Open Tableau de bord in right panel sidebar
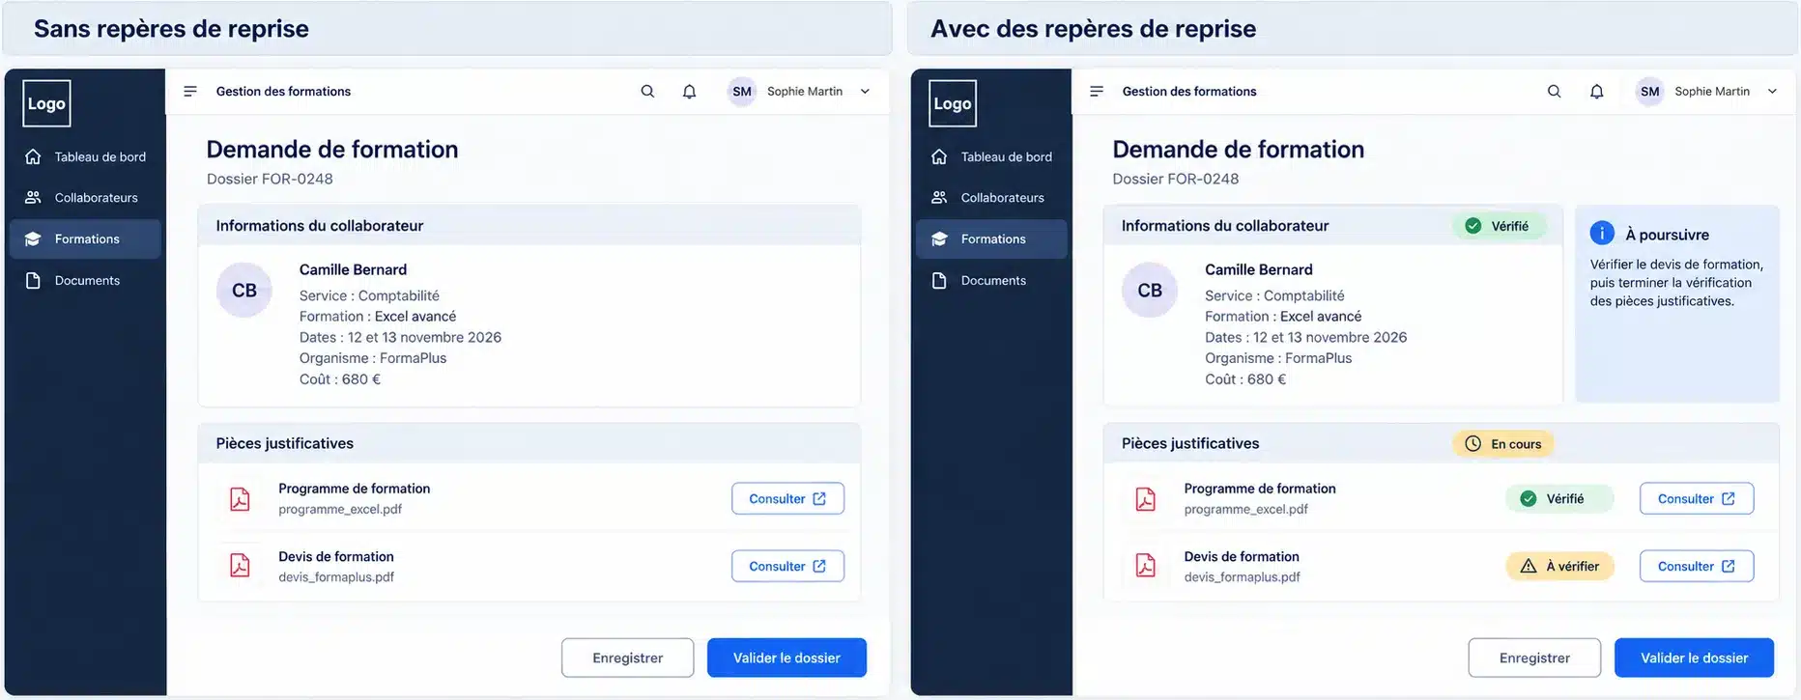 [991, 156]
